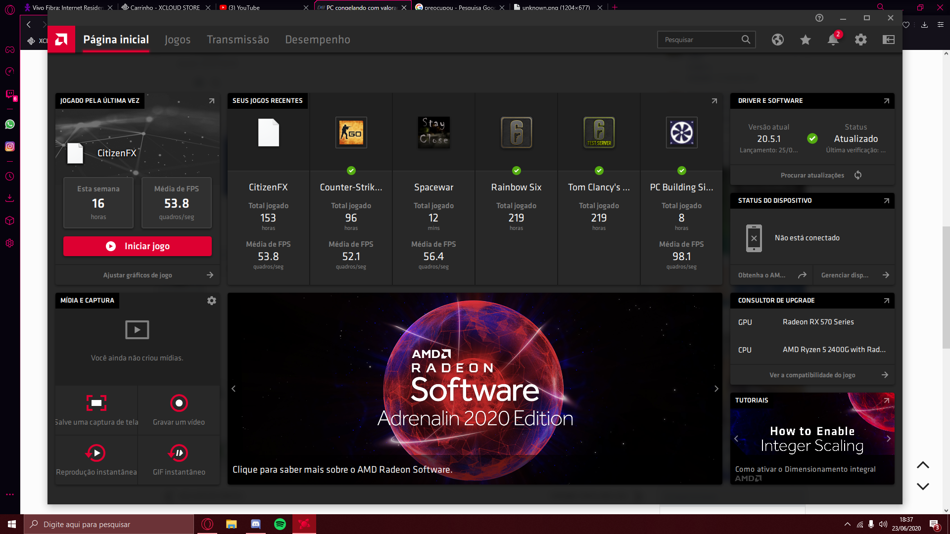950x534 pixels.
Task: Click the media playback placeholder icon
Action: (137, 330)
